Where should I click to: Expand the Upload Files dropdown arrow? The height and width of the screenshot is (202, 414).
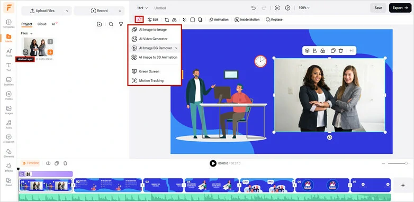(x=67, y=11)
